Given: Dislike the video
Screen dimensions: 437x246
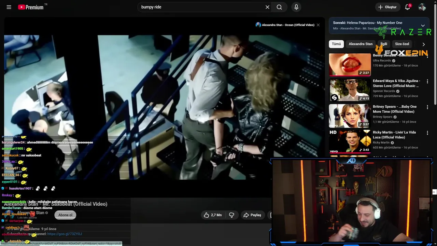Looking at the screenshot, I should [x=231, y=215].
